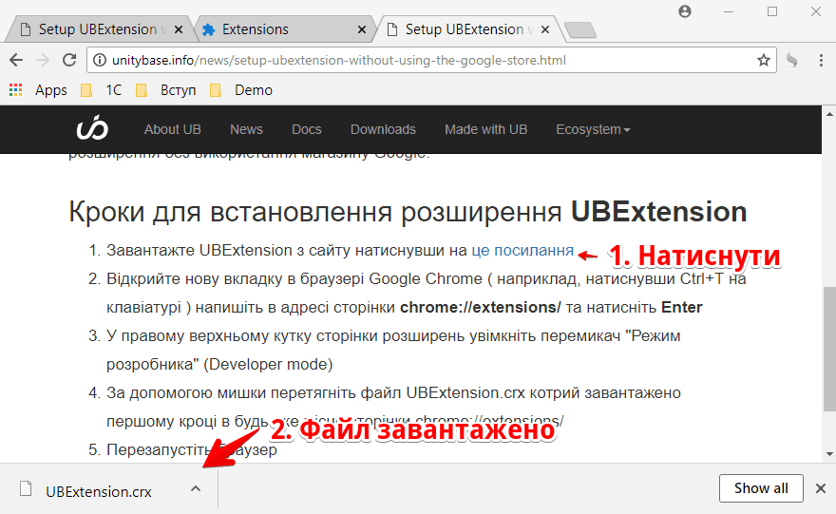Close the Extensions tab
Screen dimensions: 836x514
362,29
